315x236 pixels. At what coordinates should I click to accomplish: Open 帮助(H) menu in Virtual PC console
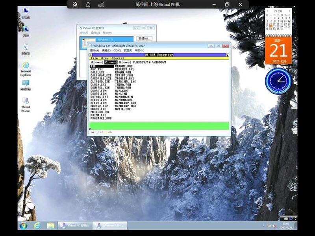(x=107, y=33)
